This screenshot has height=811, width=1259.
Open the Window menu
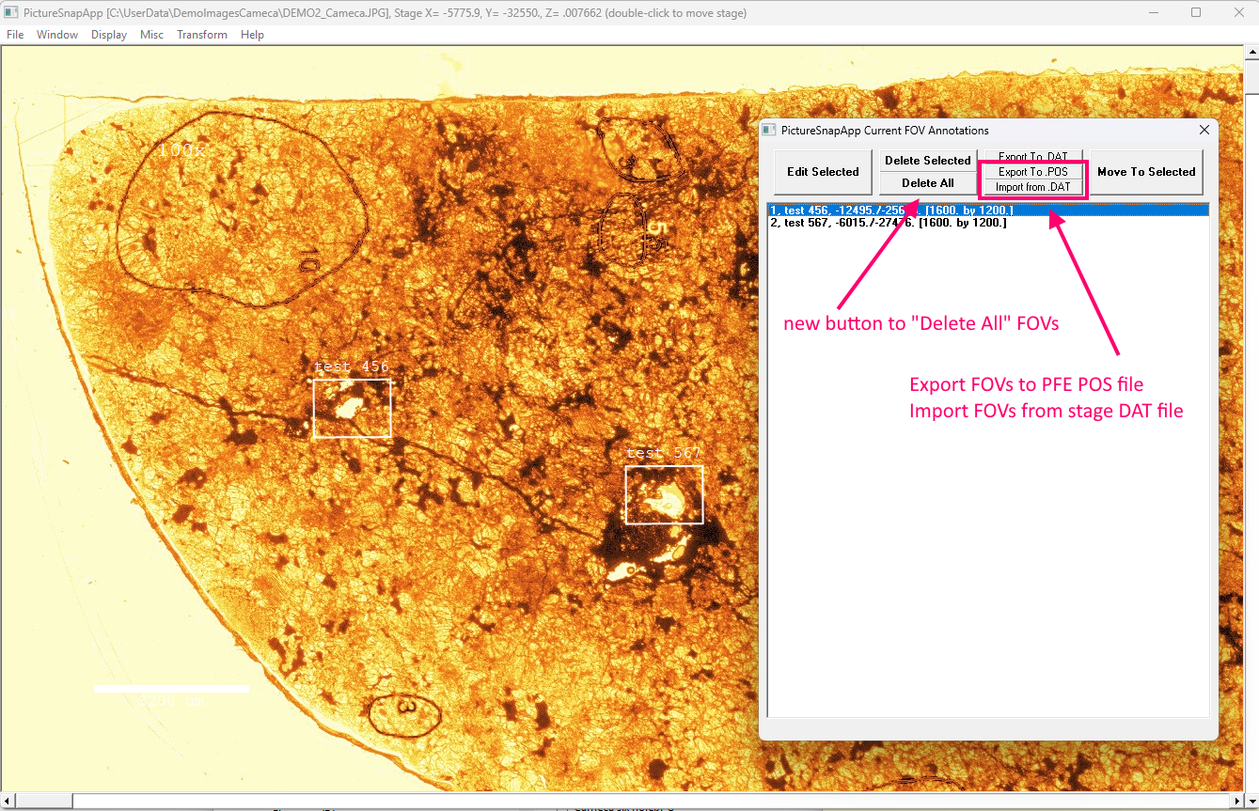point(57,35)
